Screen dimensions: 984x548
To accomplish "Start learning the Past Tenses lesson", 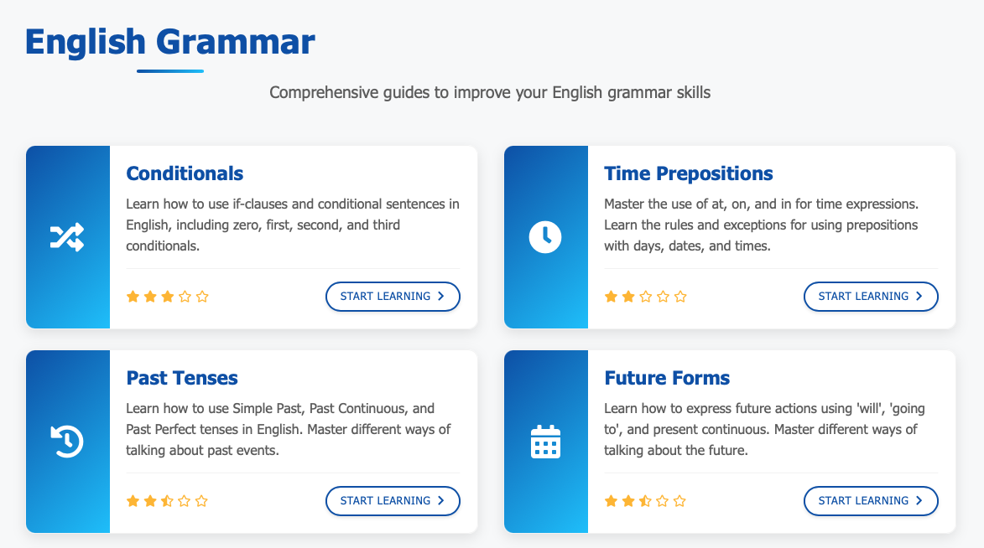I will (x=393, y=501).
